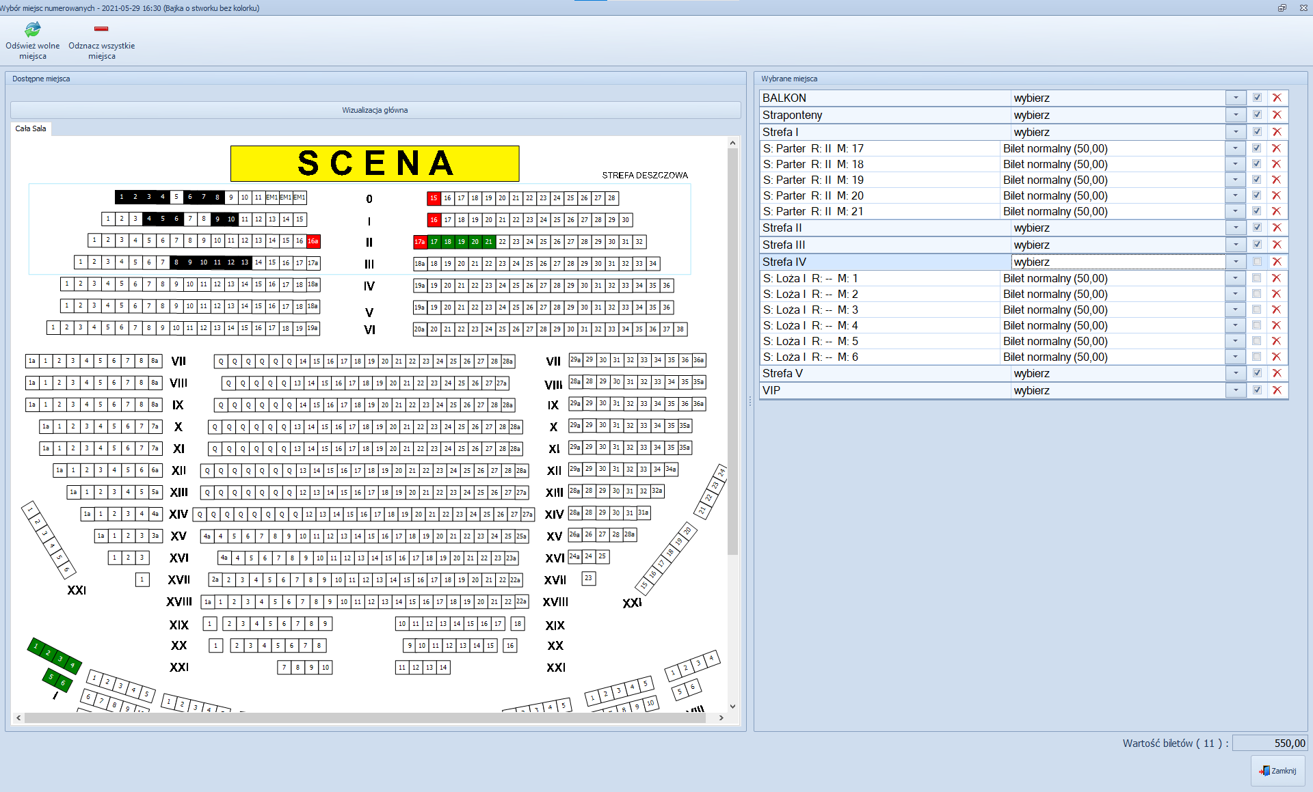This screenshot has width=1313, height=792.
Task: Uncheck the BALKON row checkbox
Action: [1257, 98]
